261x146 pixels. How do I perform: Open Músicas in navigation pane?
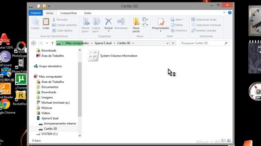point(44,108)
